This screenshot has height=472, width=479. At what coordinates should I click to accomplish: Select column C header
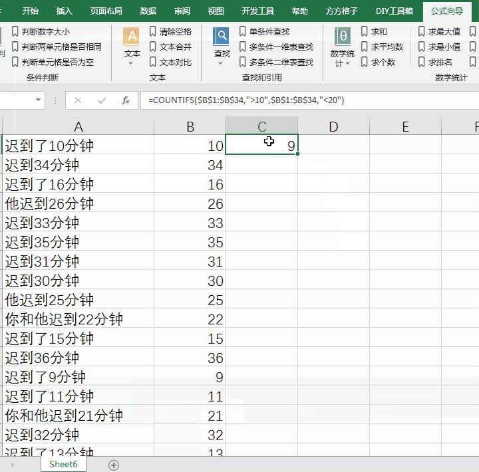[262, 126]
